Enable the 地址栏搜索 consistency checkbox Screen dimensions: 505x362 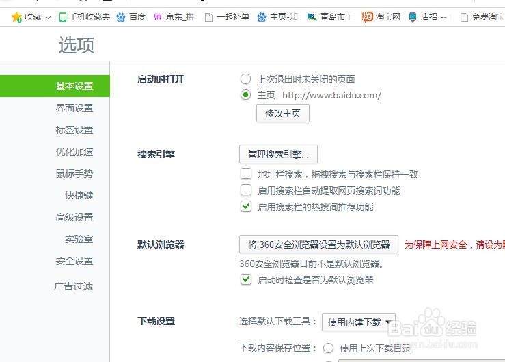pyautogui.click(x=246, y=173)
